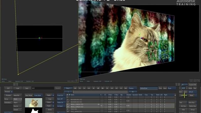Step back one frame

98,88
